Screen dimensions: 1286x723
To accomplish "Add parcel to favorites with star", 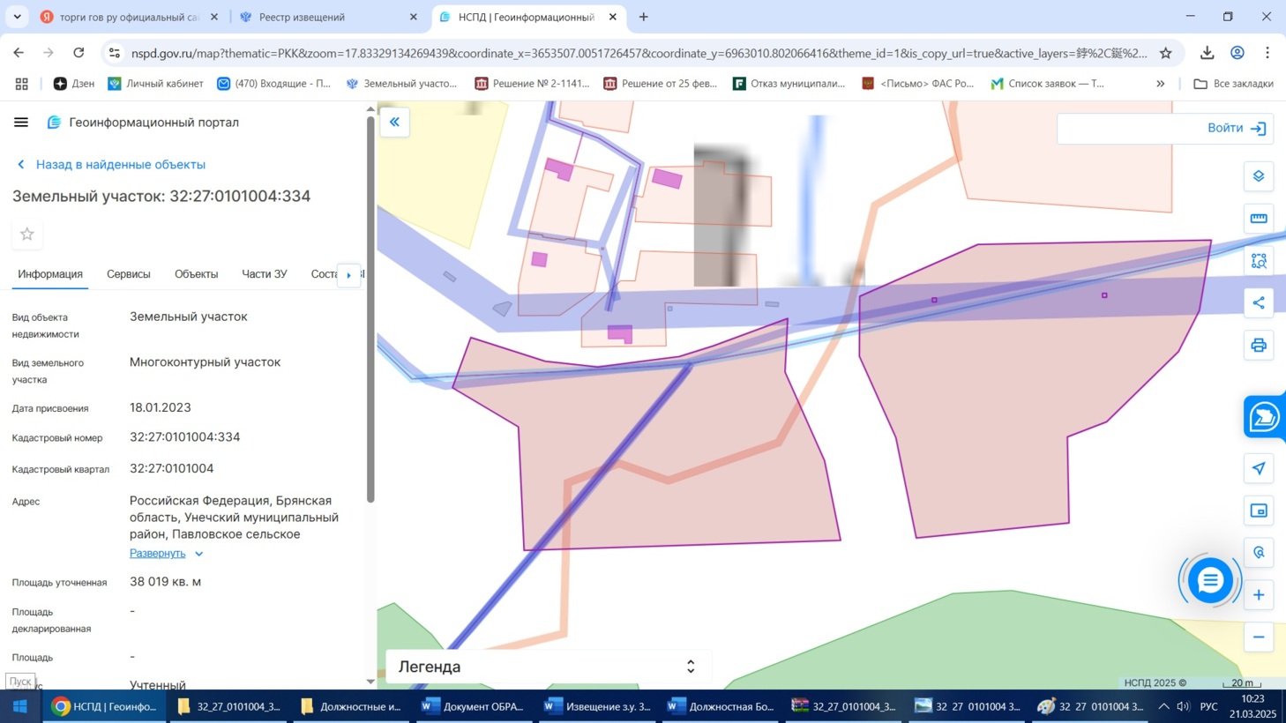I will click(27, 234).
